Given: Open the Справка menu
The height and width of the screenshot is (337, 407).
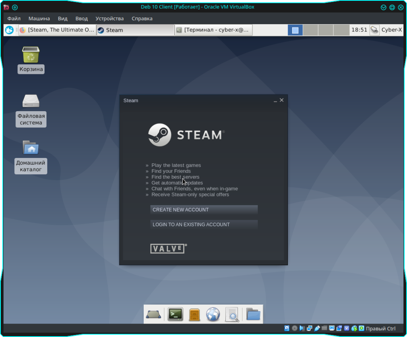Looking at the screenshot, I should pyautogui.click(x=142, y=19).
